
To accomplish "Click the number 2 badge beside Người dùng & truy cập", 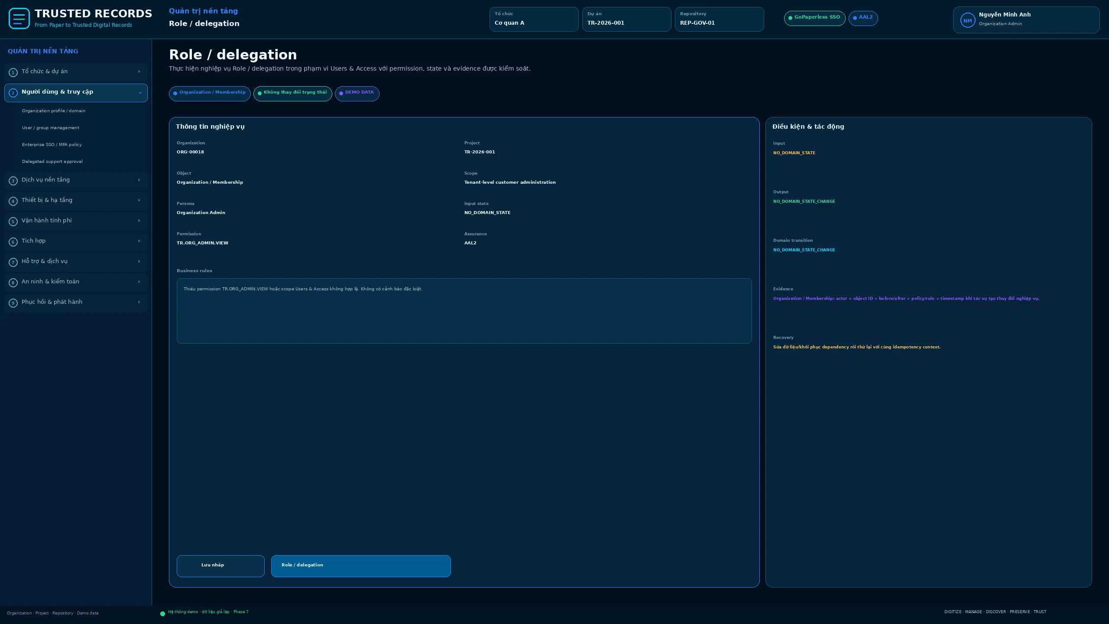I will click(13, 93).
